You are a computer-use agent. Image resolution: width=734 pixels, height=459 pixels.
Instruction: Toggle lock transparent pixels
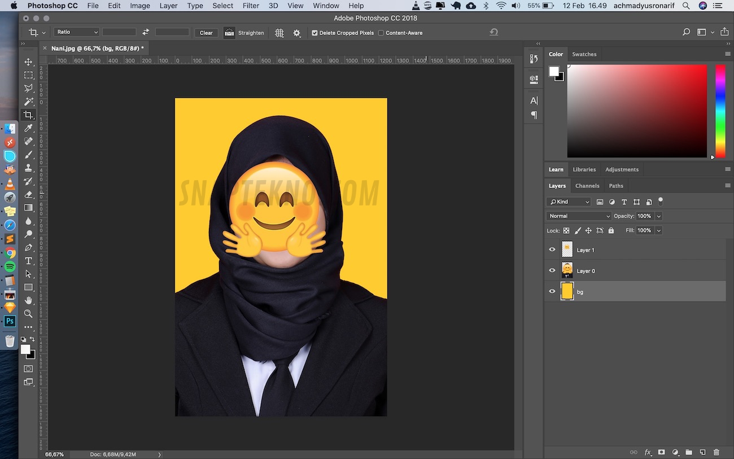click(566, 230)
